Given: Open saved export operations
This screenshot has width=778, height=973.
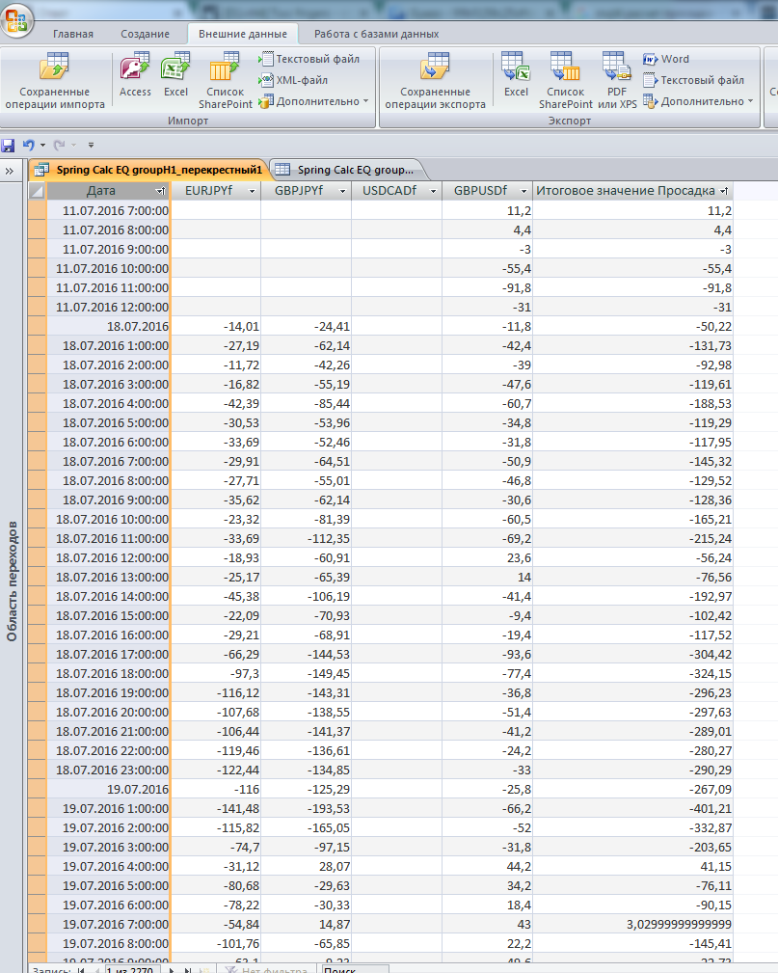Looking at the screenshot, I should (435, 81).
